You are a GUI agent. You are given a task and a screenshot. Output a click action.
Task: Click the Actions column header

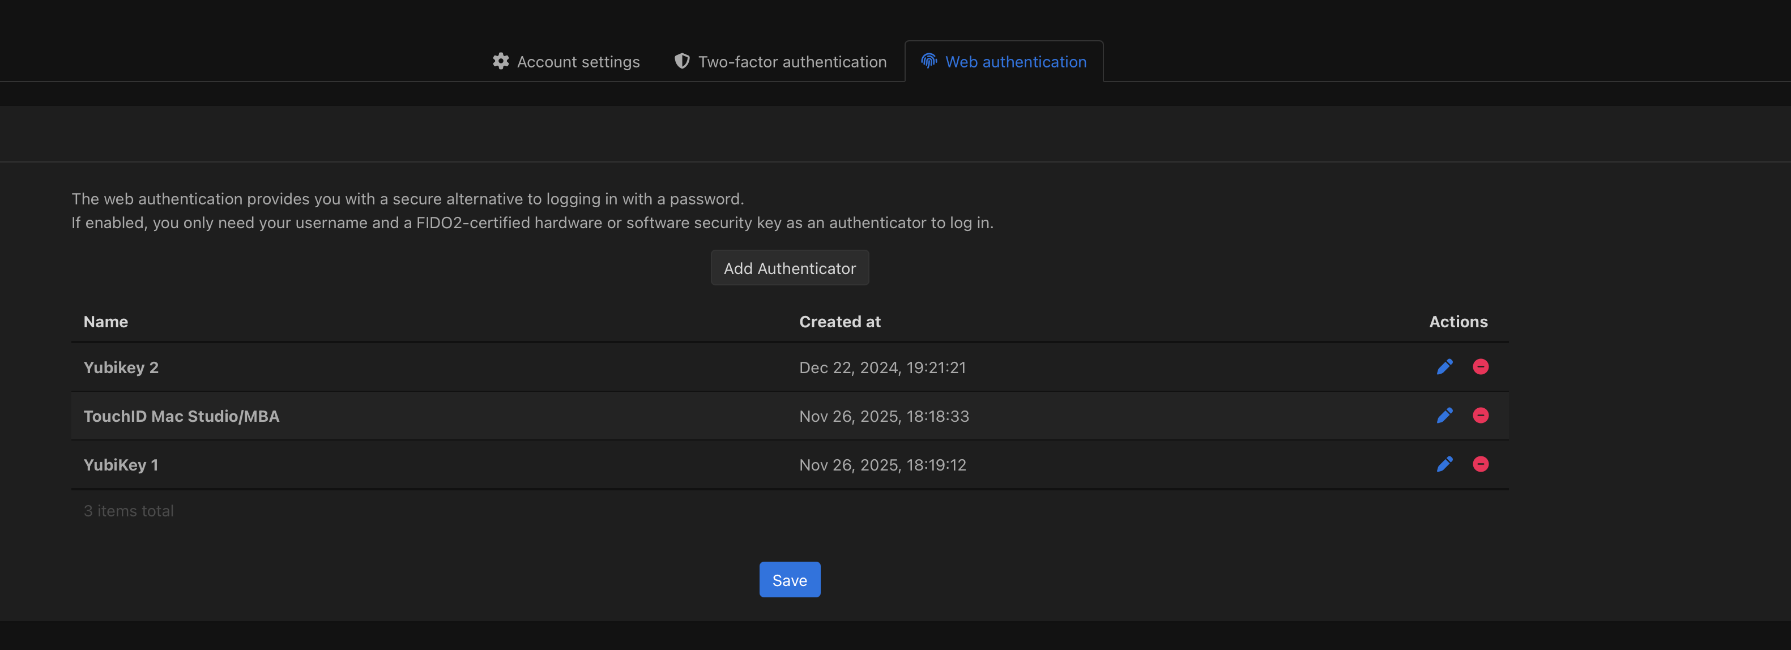point(1458,322)
